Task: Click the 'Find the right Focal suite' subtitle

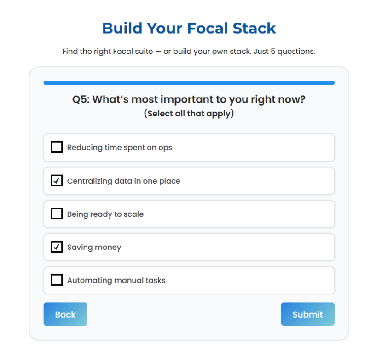Action: tap(189, 52)
